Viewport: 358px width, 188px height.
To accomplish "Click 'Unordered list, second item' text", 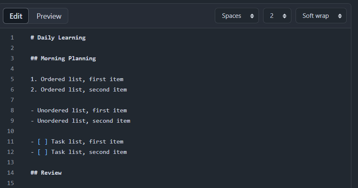I will pyautogui.click(x=84, y=121).
